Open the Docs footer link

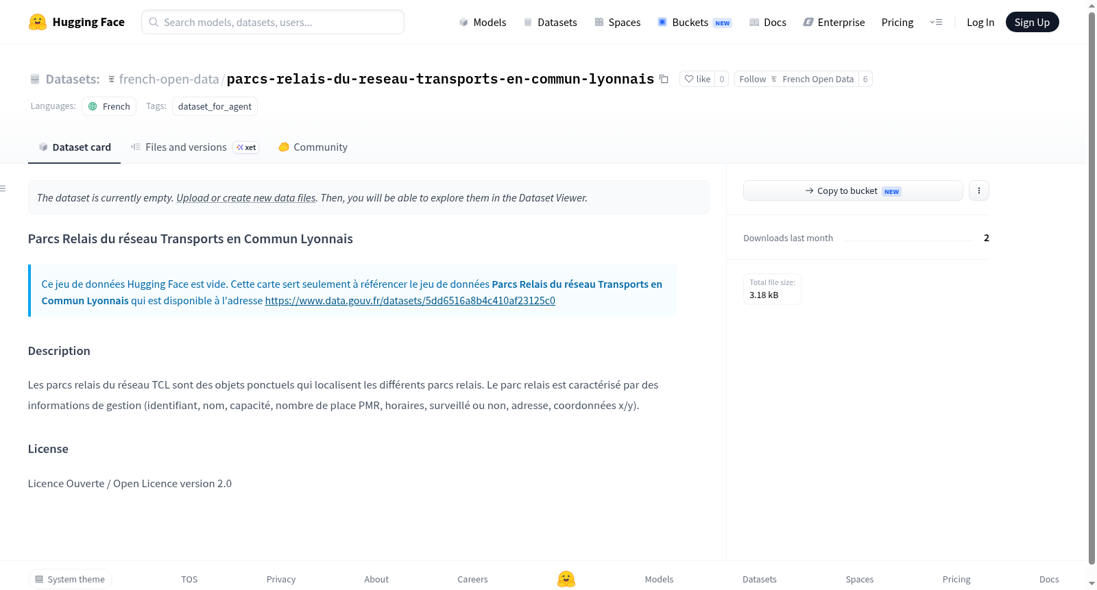pyautogui.click(x=1049, y=579)
